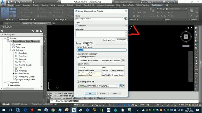The width and height of the screenshot is (202, 113).
Task: Expand the Palettes panel dropdown
Action: (x=9, y=19)
